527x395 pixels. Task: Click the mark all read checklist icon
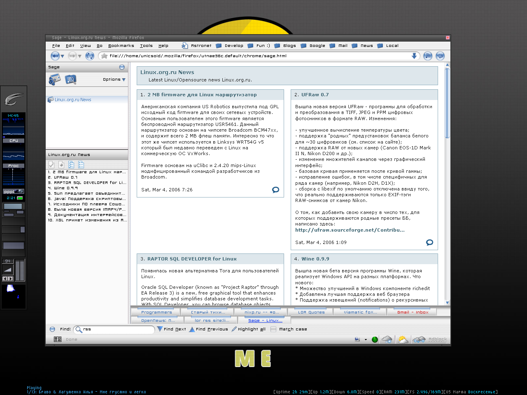tap(71, 165)
